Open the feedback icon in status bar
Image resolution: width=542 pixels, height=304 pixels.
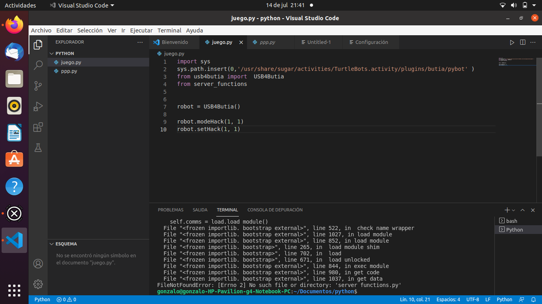click(522, 300)
